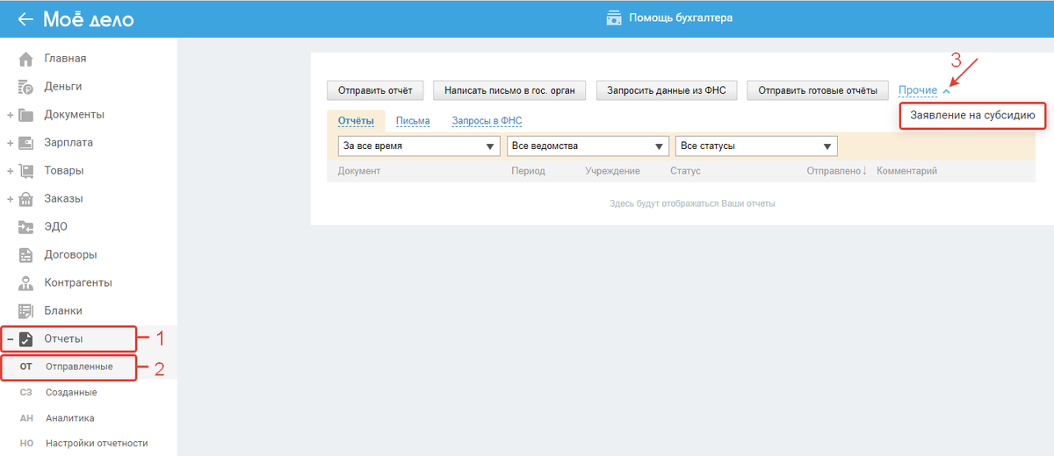Expand the Заказы section plus sign
Screen dimensions: 1054x456
(x=10, y=199)
